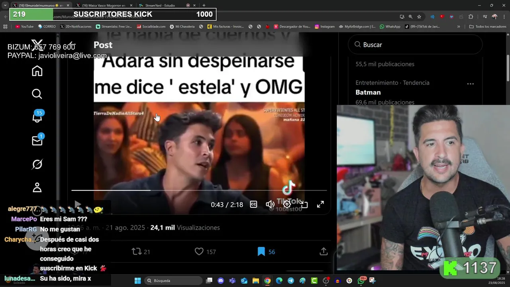Open X Home from sidebar
This screenshot has width=510, height=287.
point(37,71)
